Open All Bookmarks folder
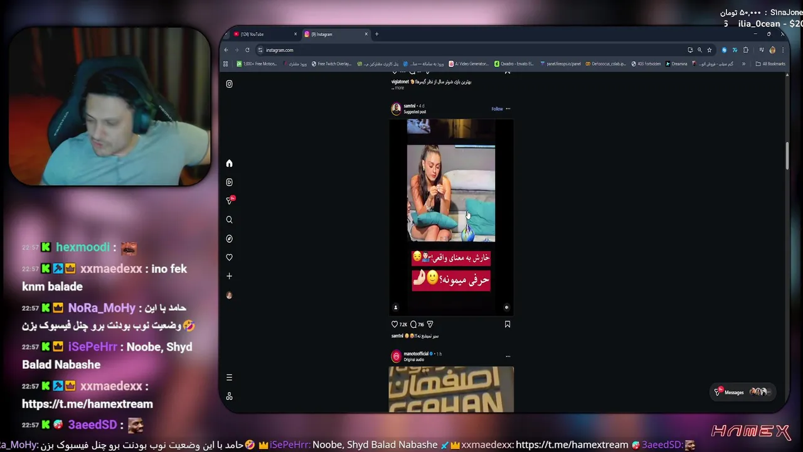This screenshot has height=452, width=803. (x=770, y=63)
